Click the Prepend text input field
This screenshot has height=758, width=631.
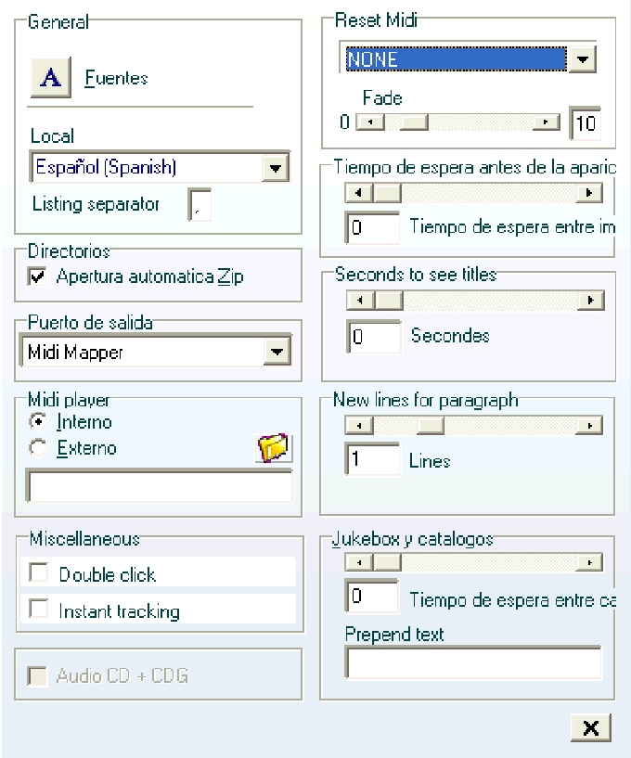(474, 662)
